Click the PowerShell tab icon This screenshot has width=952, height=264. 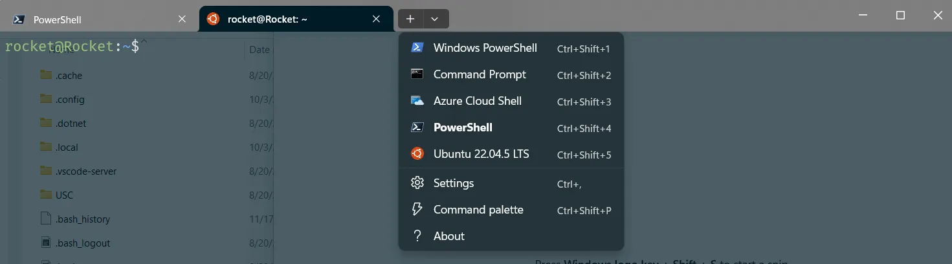pyautogui.click(x=19, y=19)
